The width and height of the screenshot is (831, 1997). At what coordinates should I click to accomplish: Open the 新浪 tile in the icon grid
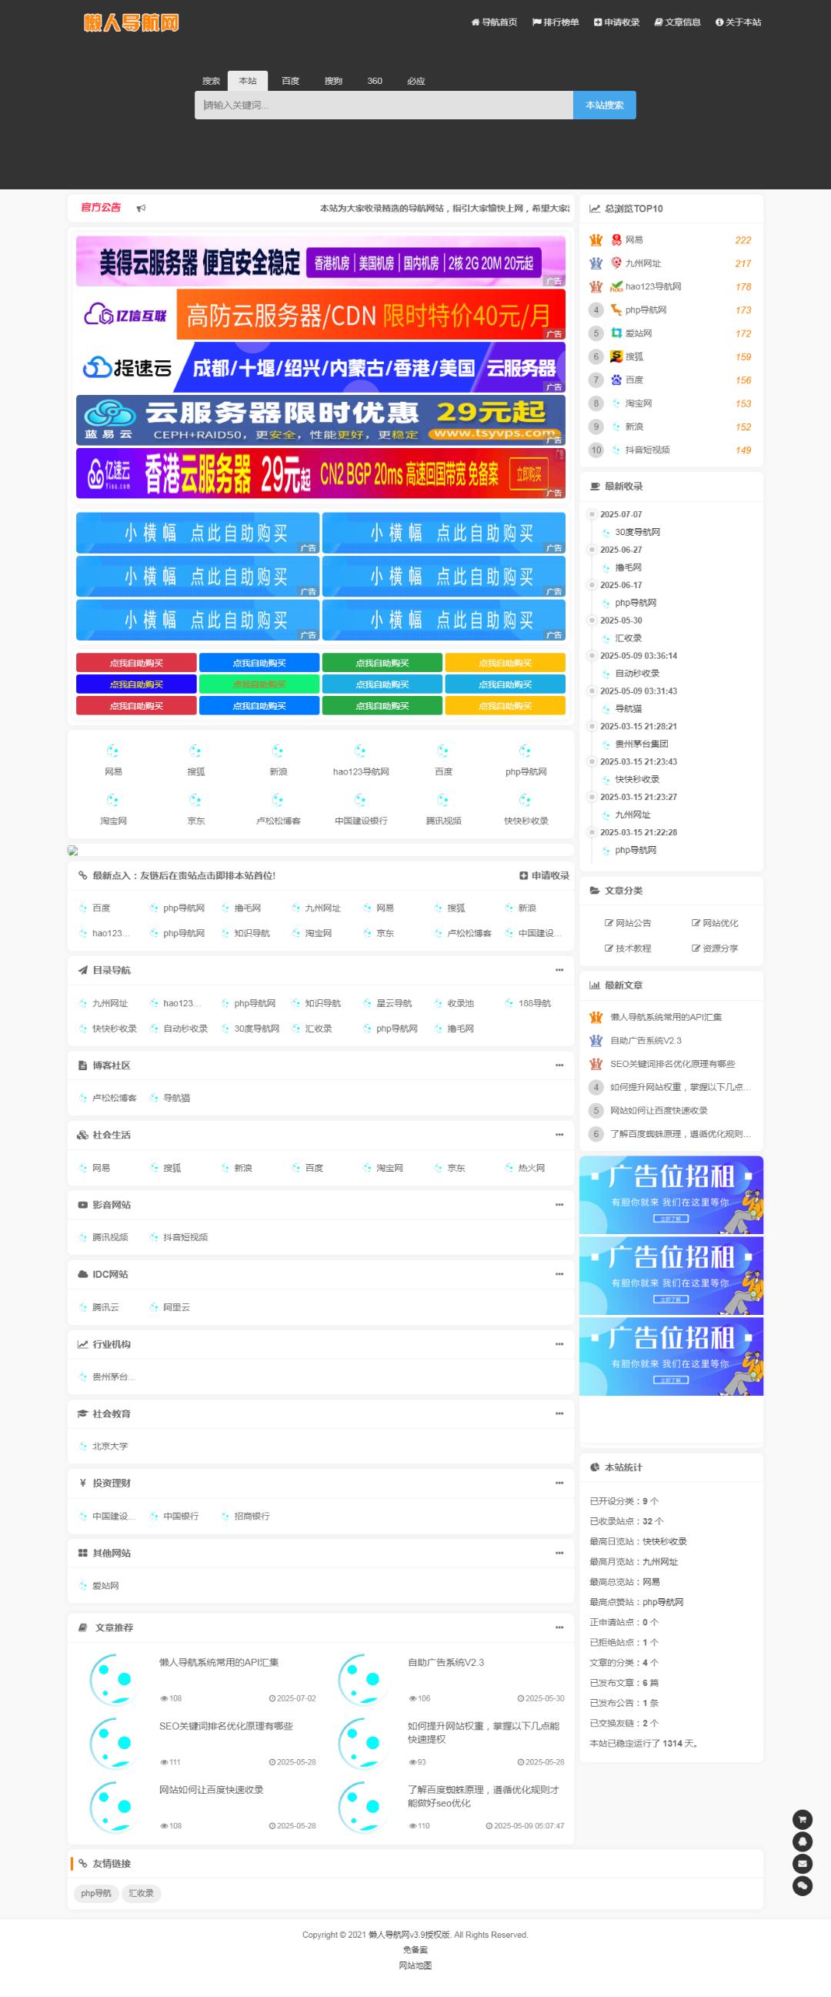(278, 760)
